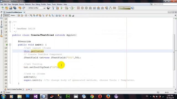
Task: Run the project with green play icon
Action: click(x=61, y=8)
